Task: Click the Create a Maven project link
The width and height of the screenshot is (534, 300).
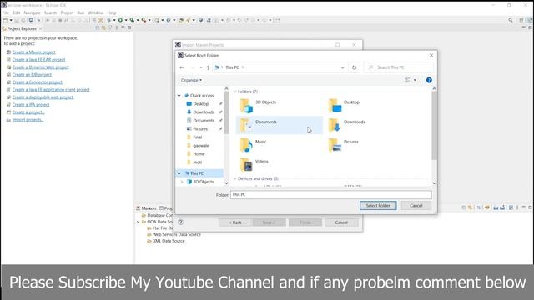Action: (x=33, y=52)
